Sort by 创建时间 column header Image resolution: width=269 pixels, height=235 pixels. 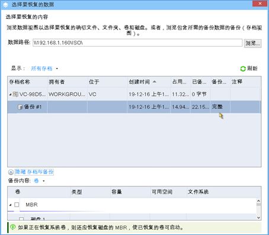149,82
